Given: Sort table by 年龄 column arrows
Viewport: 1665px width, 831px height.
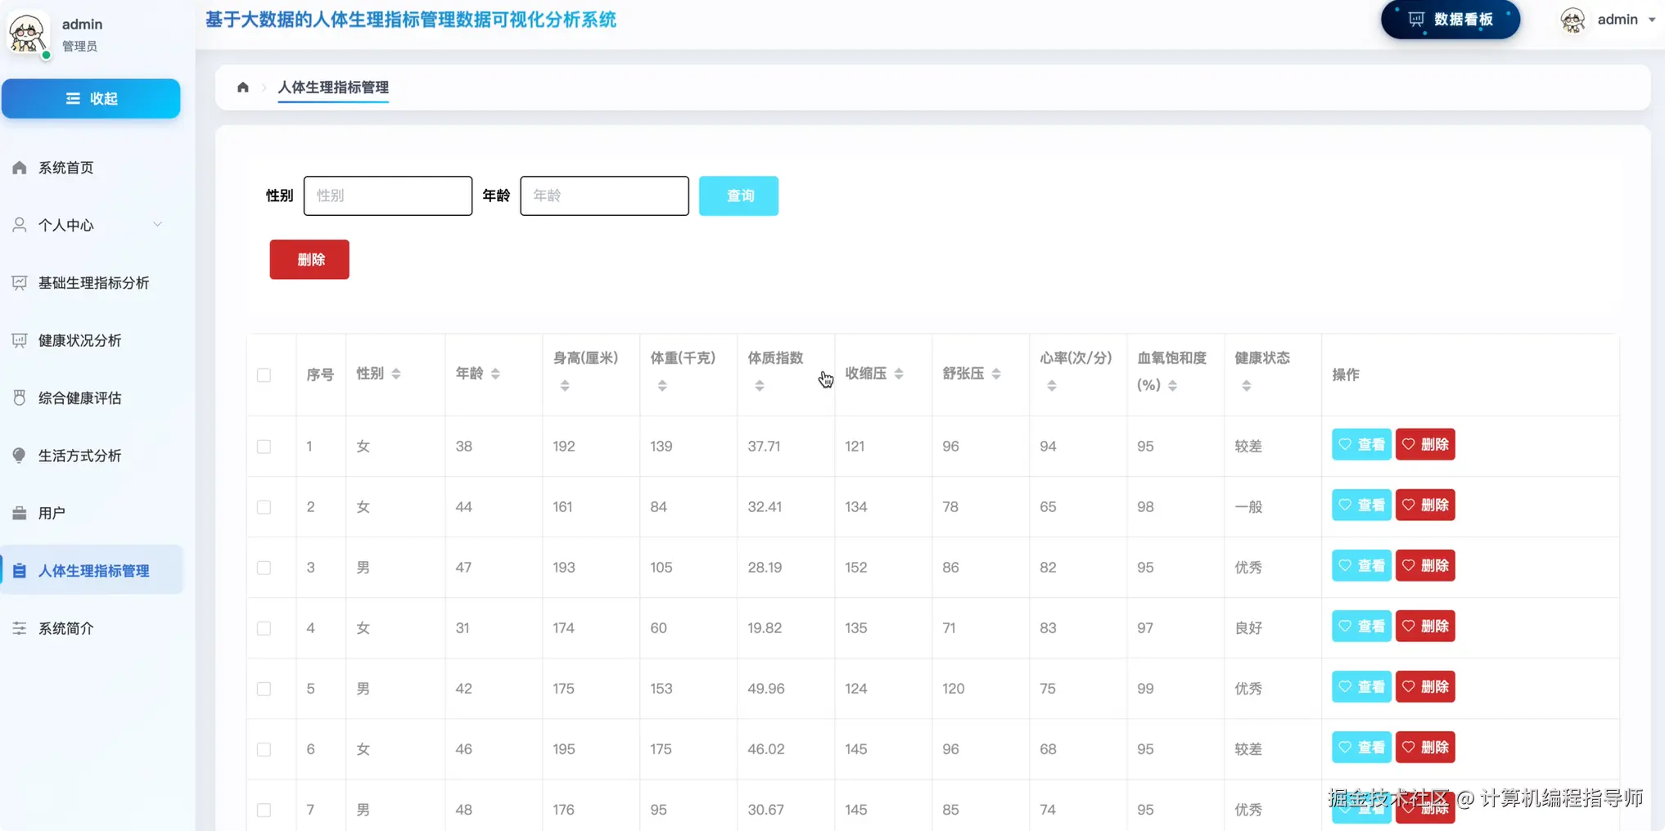Looking at the screenshot, I should pyautogui.click(x=495, y=374).
